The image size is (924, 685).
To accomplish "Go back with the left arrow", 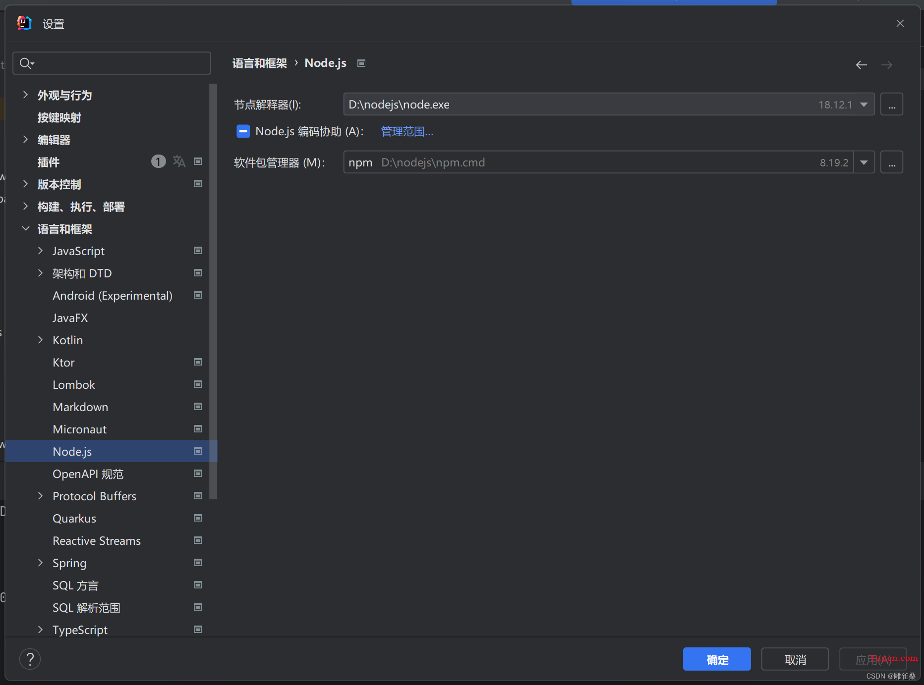I will [x=861, y=65].
